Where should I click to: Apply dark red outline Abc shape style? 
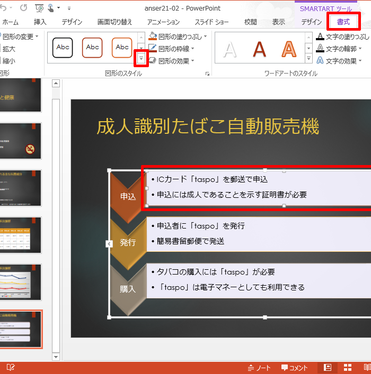[x=92, y=48]
